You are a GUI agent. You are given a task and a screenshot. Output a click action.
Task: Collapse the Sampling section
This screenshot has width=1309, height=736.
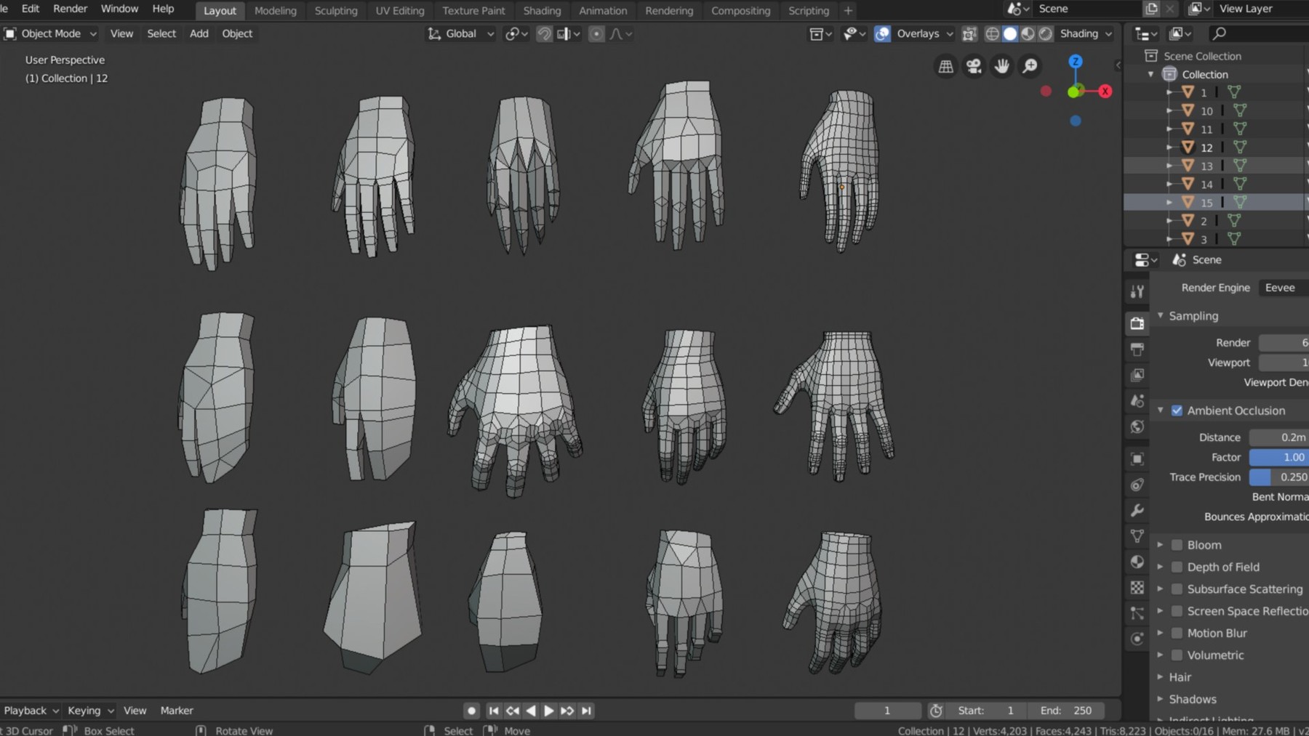point(1161,315)
